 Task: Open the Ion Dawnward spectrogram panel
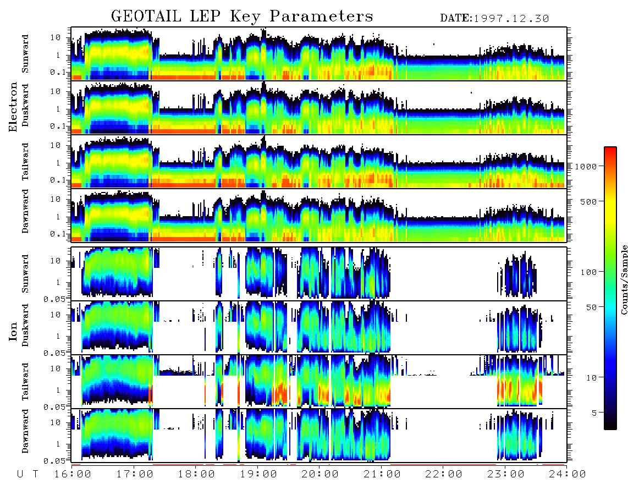(x=319, y=436)
